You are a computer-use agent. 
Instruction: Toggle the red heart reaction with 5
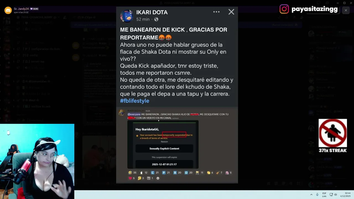[x=131, y=178]
